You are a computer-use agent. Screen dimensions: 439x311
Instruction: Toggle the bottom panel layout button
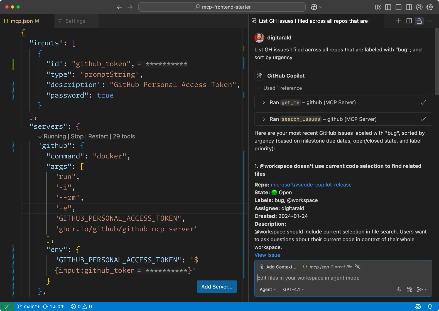398,7
